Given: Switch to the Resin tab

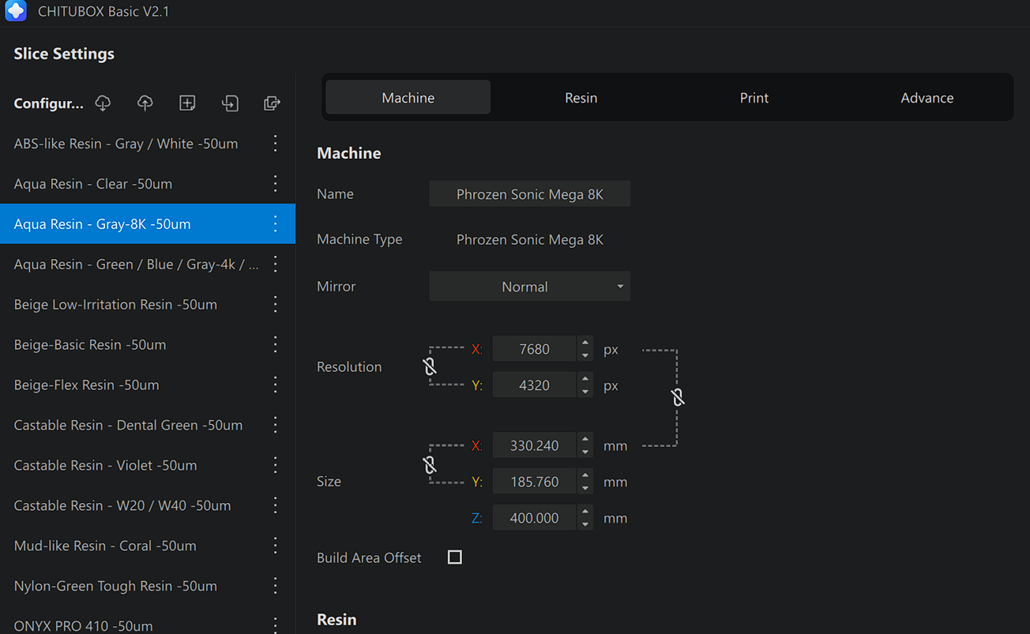Looking at the screenshot, I should tap(581, 98).
